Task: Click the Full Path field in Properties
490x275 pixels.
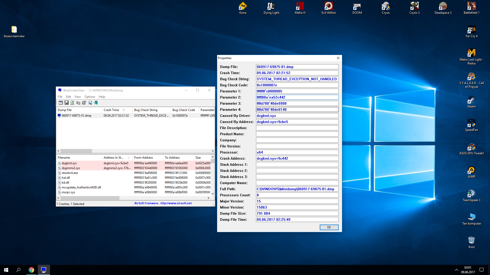Action: point(297,189)
